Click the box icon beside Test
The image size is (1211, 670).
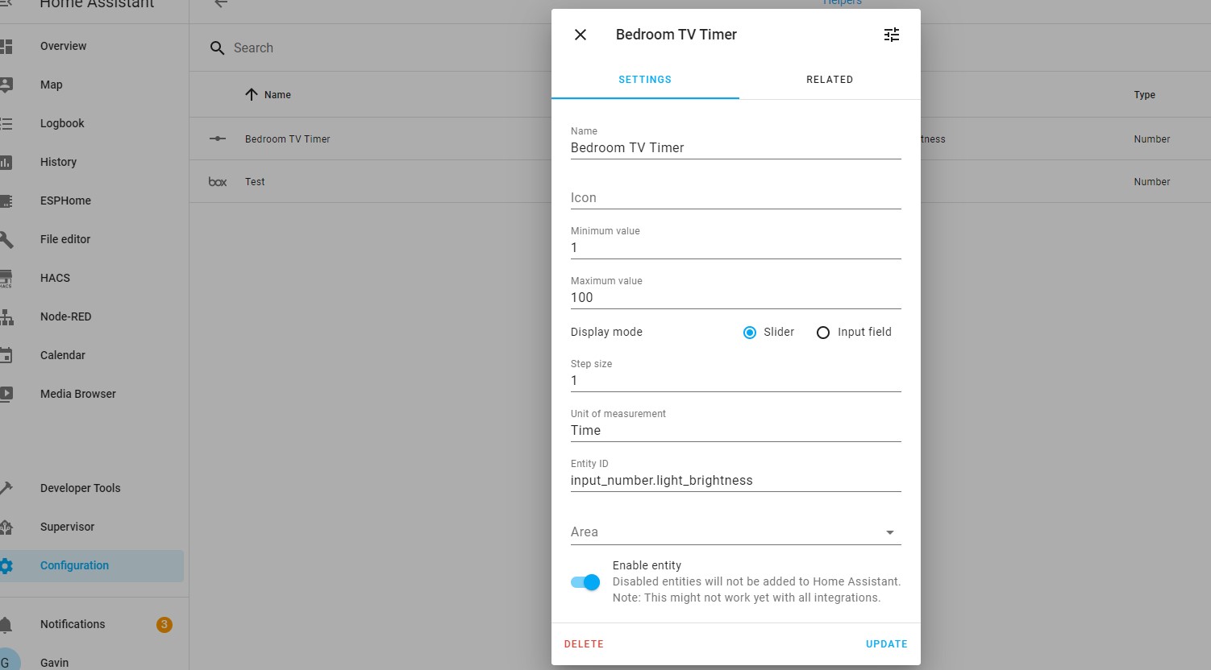pyautogui.click(x=218, y=182)
